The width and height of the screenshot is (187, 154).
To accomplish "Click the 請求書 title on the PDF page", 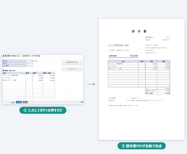I will coord(139,31).
